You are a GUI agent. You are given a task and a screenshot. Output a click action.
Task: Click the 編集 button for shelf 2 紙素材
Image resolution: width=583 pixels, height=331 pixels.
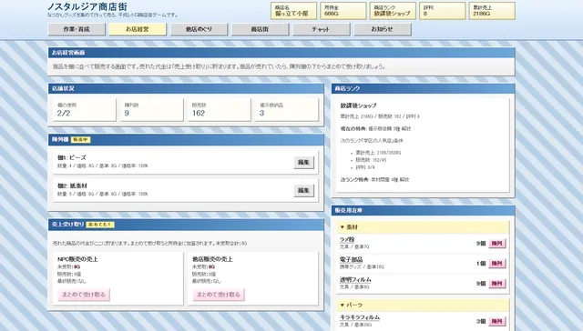[303, 191]
